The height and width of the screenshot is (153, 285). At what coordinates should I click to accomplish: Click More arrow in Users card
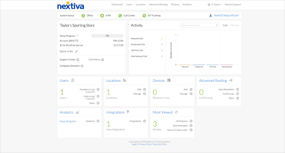click(x=98, y=103)
